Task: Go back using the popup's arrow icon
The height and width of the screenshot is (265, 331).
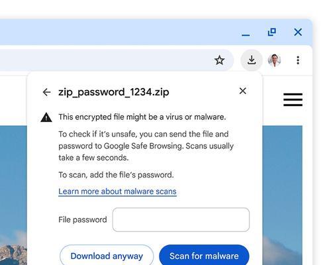Action: click(x=46, y=92)
